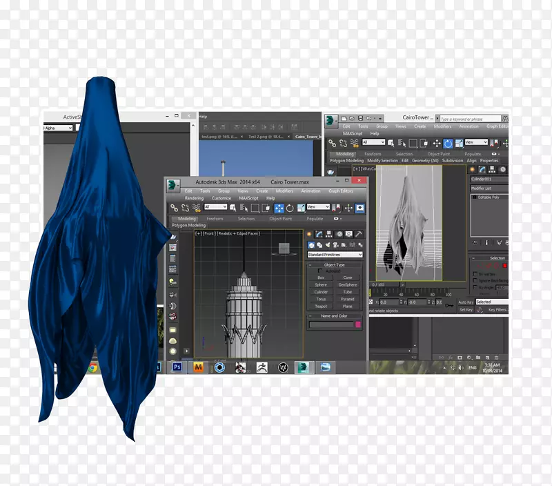Click the ViewCube in the Front viewport
Viewport: 552px width, 486px height.
tap(284, 249)
